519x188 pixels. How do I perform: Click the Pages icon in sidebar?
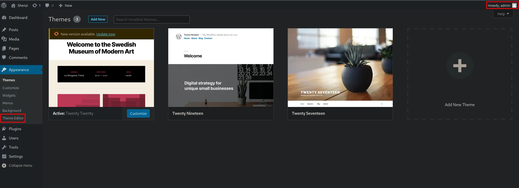pos(4,48)
